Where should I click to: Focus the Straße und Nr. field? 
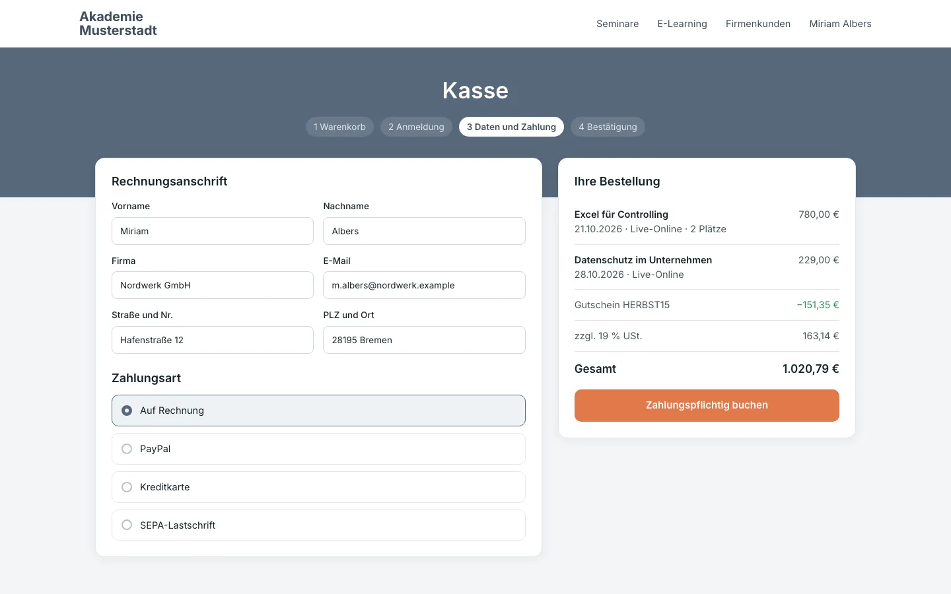coord(213,340)
